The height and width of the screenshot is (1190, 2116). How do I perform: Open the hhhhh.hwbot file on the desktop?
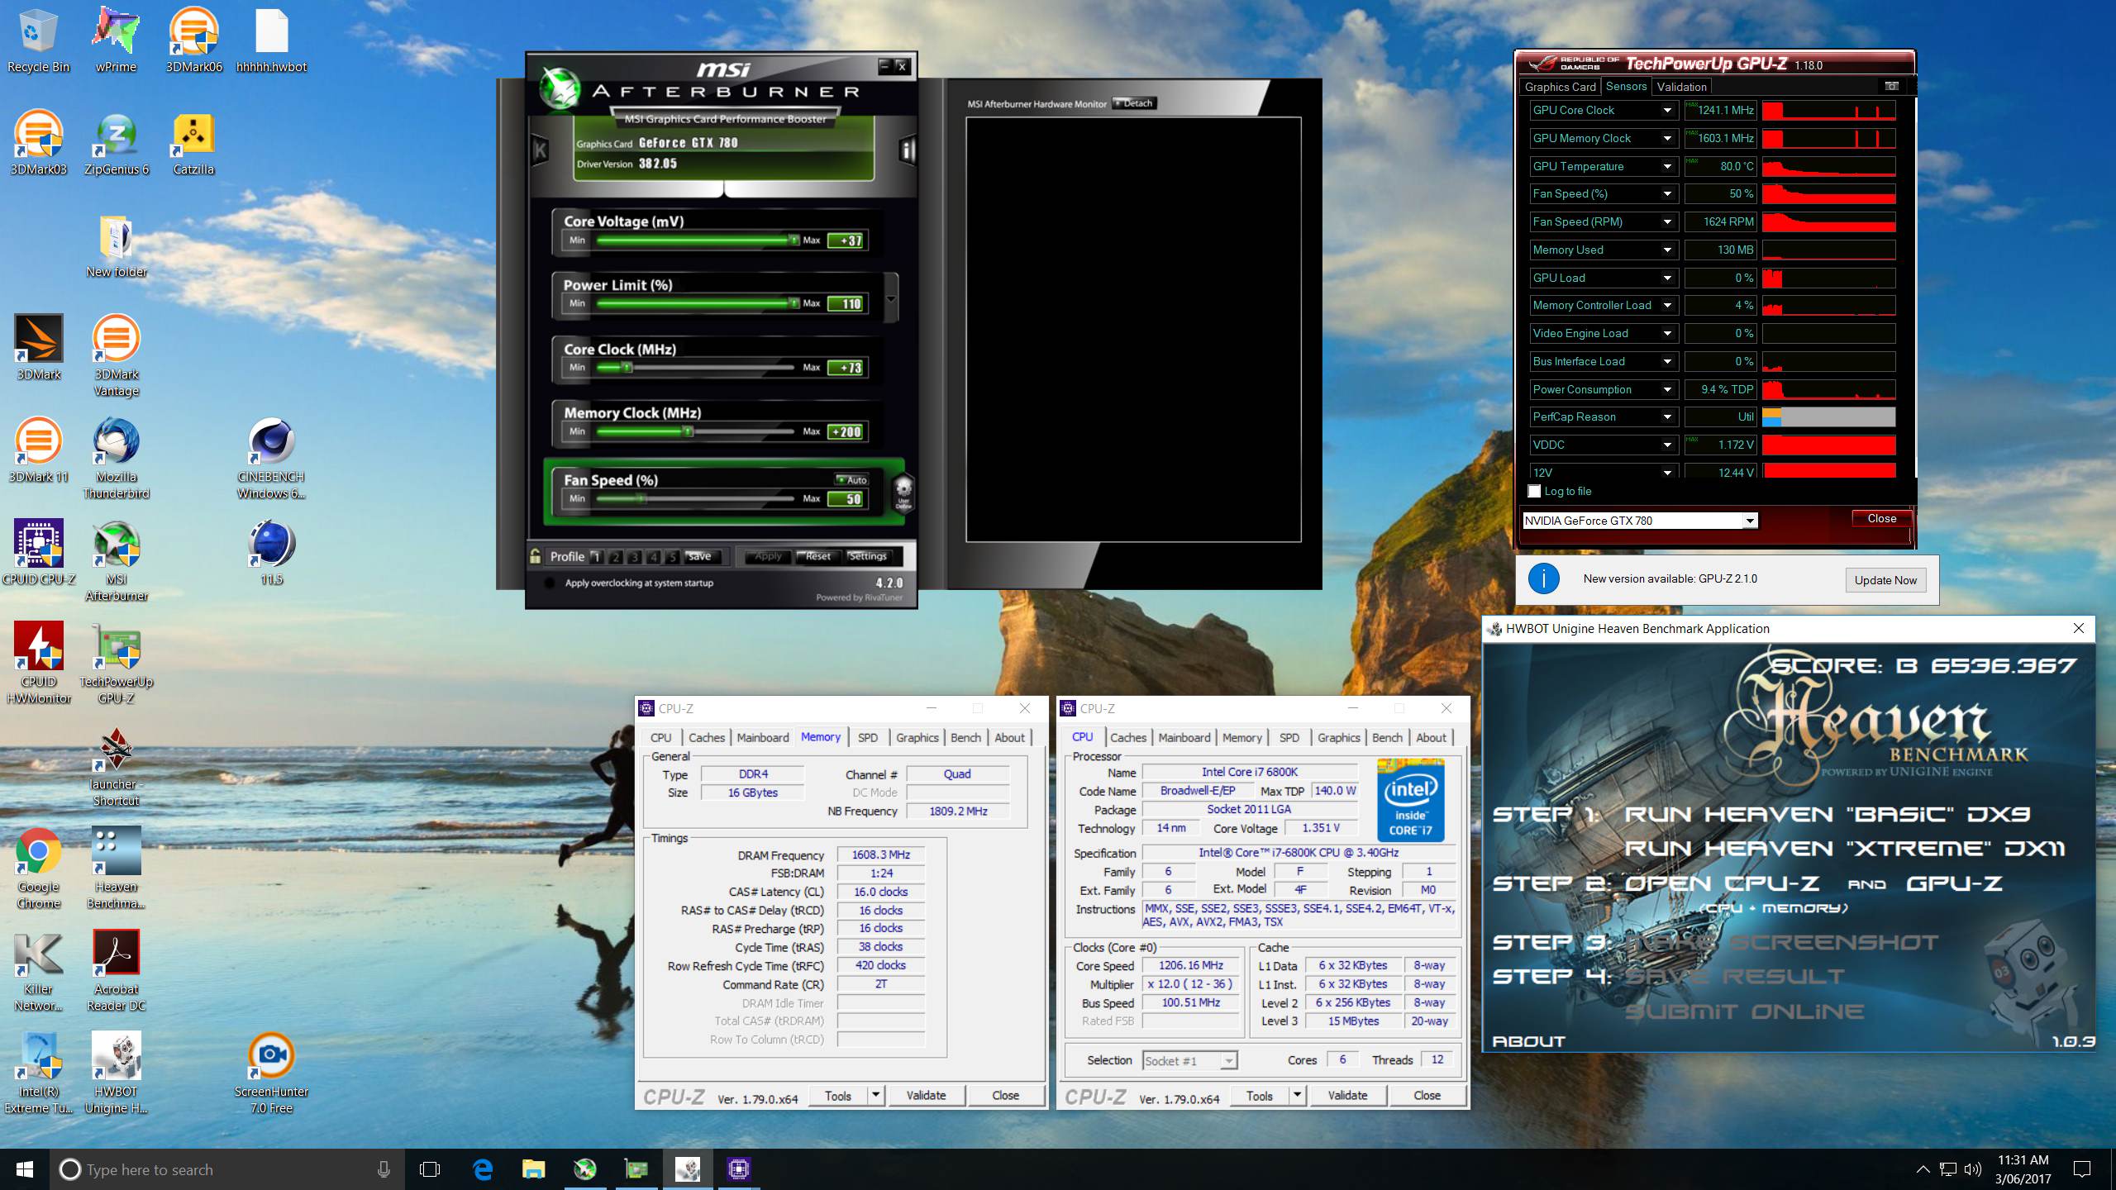pos(271,41)
